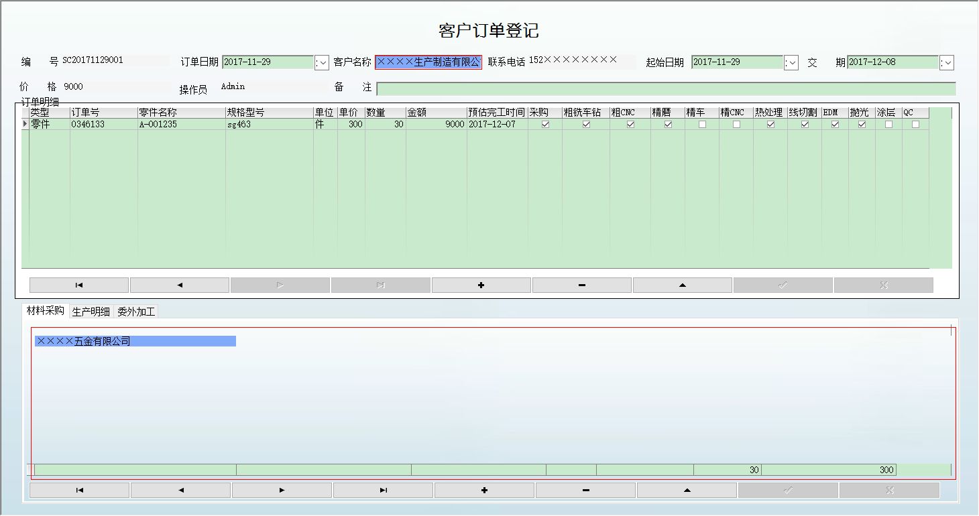Toggle the 热处理 checkbox in the order row

pyautogui.click(x=770, y=125)
